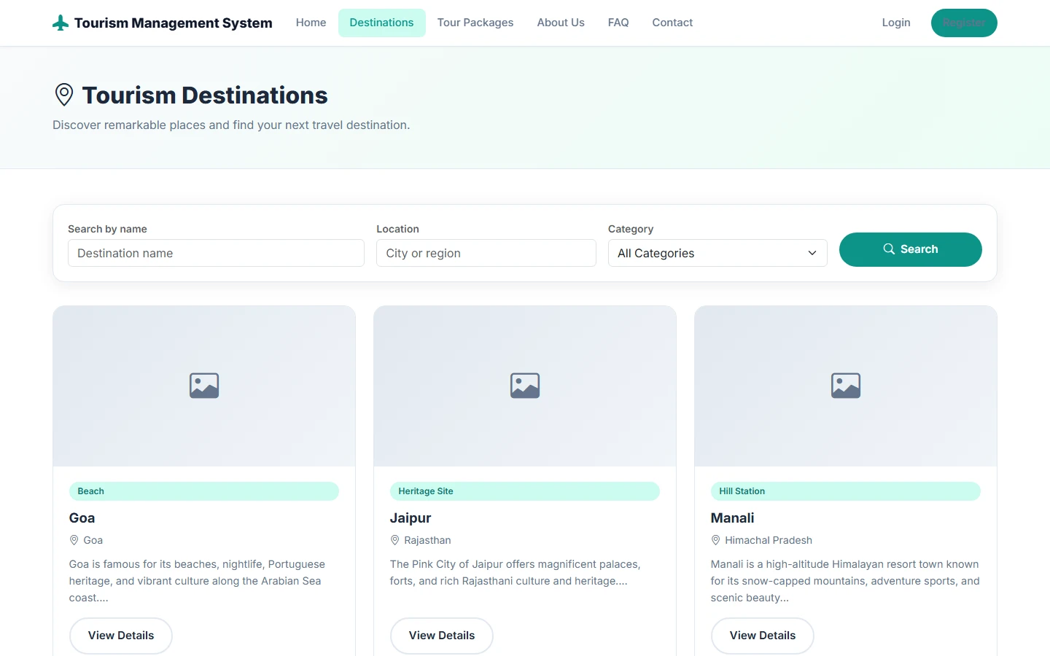Click the image placeholder icon on Goa card
The height and width of the screenshot is (656, 1050).
(204, 386)
